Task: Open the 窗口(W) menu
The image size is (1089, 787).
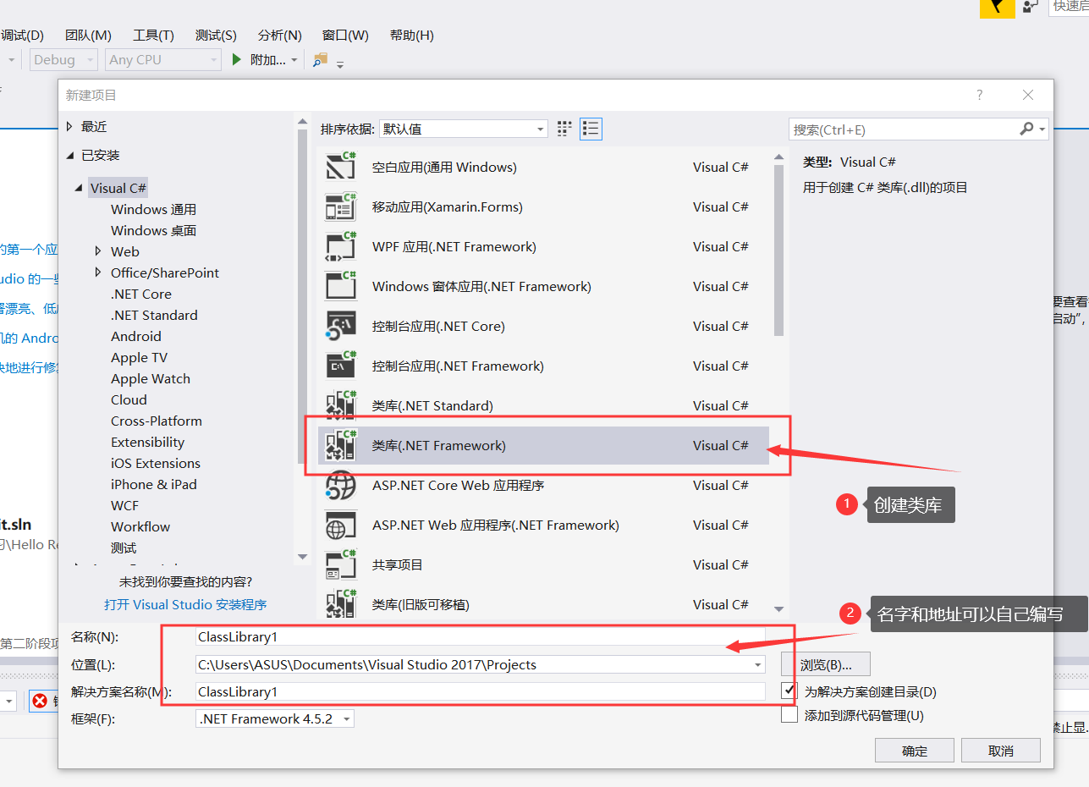Action: pos(345,35)
